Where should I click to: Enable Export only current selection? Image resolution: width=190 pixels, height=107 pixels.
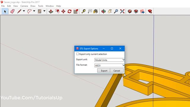tap(77, 54)
